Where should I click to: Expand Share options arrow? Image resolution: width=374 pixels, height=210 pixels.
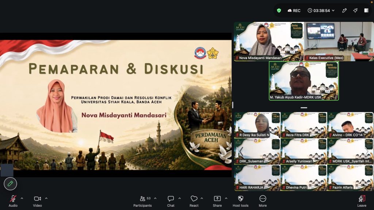226,198
